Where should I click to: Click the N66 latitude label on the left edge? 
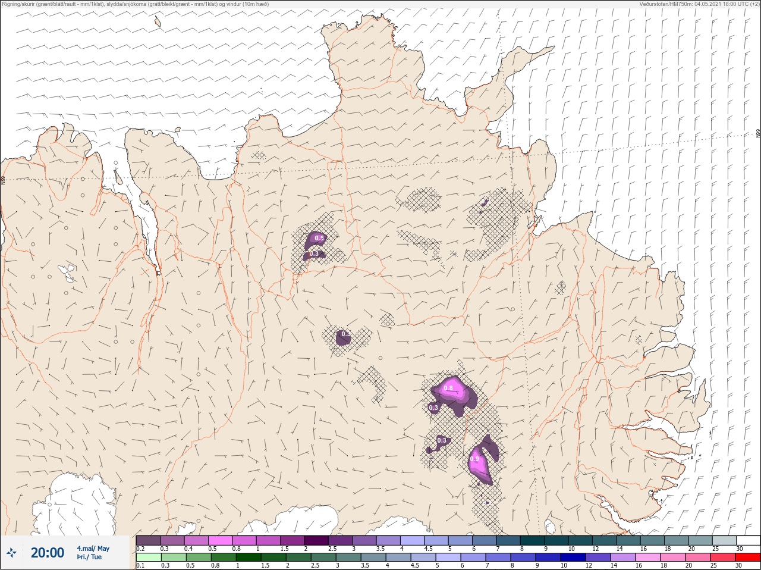(x=3, y=180)
